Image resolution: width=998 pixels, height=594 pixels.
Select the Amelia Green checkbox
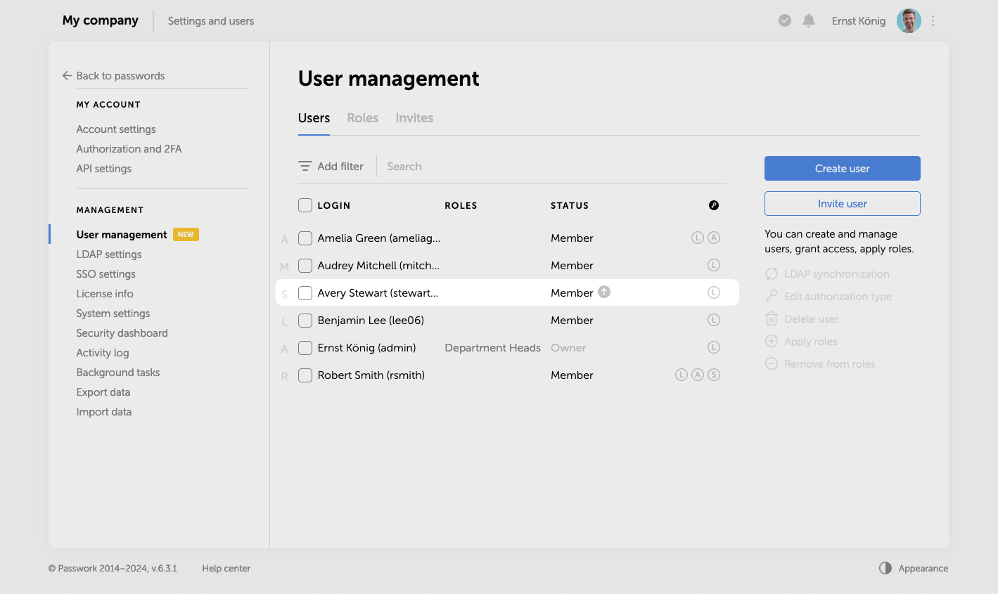[x=305, y=238]
